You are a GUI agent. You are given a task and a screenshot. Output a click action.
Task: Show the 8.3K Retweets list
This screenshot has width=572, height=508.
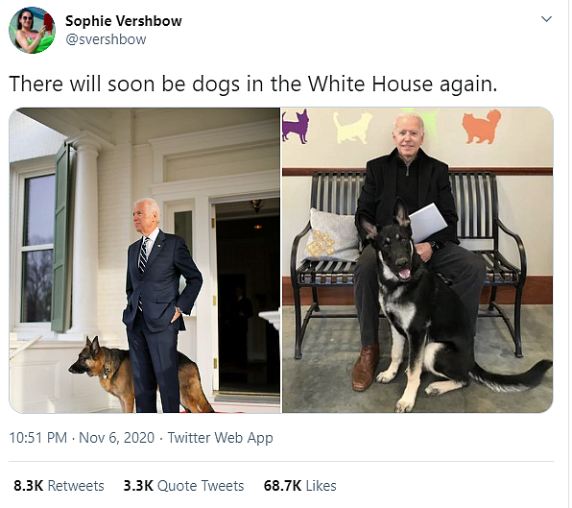pos(59,486)
